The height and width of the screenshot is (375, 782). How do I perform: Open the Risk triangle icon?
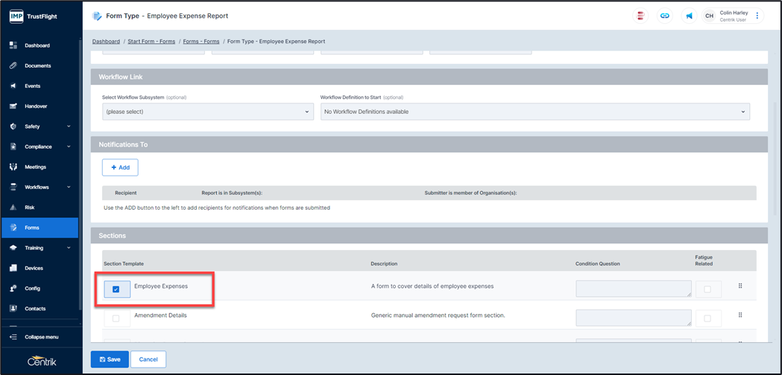[x=13, y=207]
